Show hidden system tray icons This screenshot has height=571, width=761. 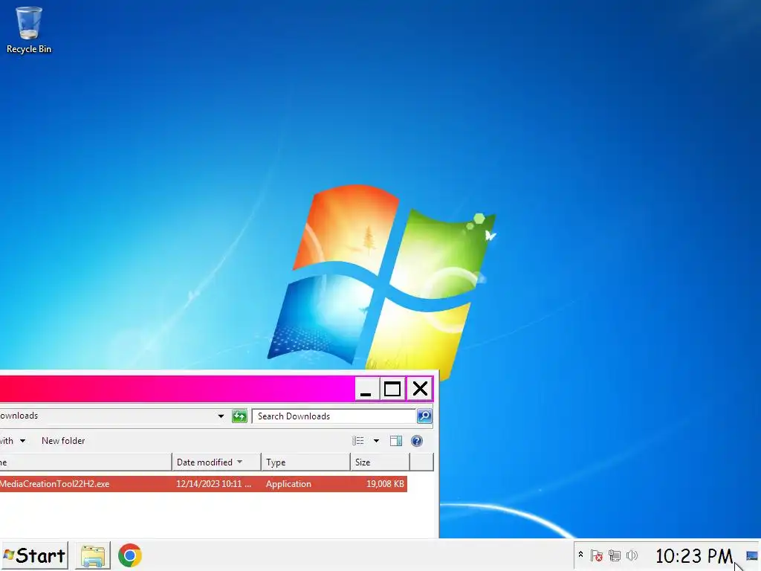coord(580,555)
